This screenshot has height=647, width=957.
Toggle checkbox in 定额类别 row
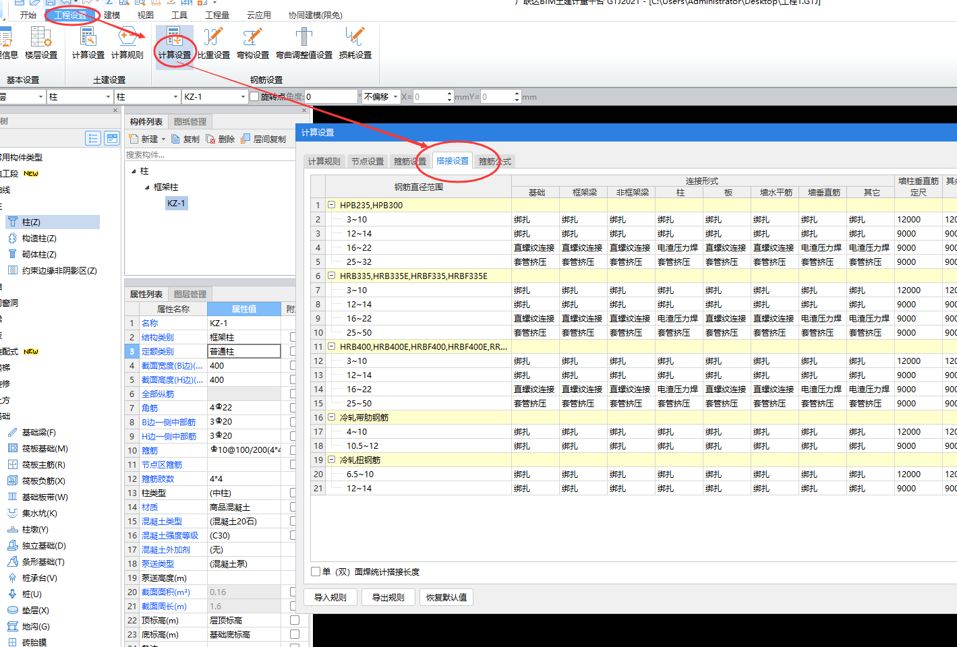coord(293,351)
